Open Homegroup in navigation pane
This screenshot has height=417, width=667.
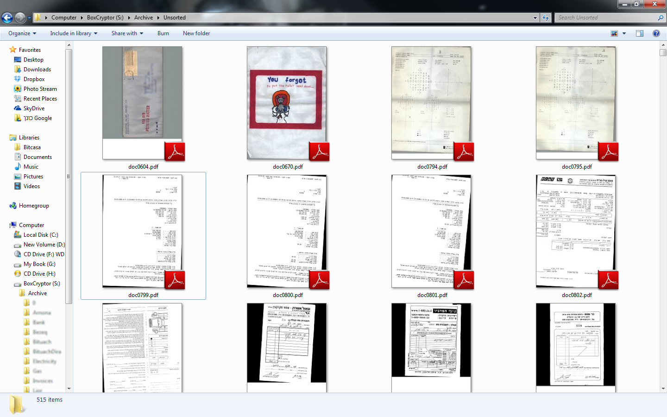click(34, 206)
